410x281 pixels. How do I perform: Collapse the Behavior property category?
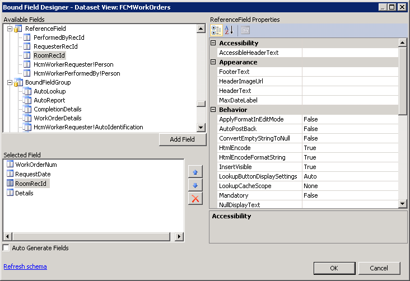tap(213, 110)
